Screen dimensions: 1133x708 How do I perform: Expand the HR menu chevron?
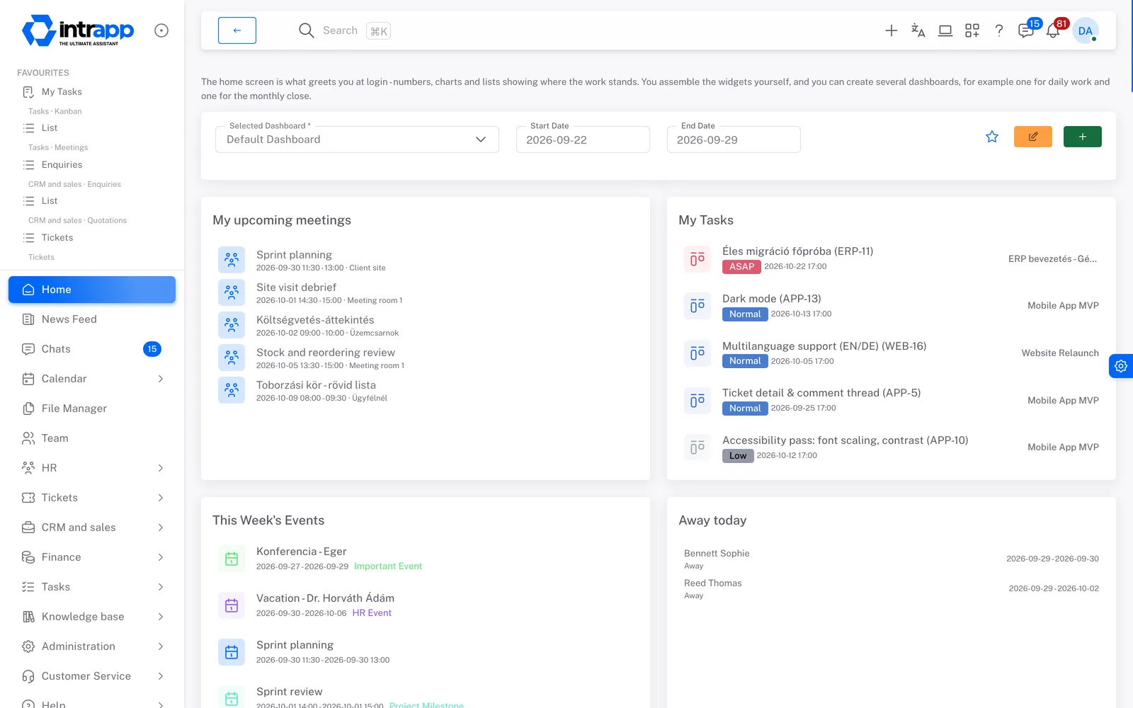[x=161, y=468]
